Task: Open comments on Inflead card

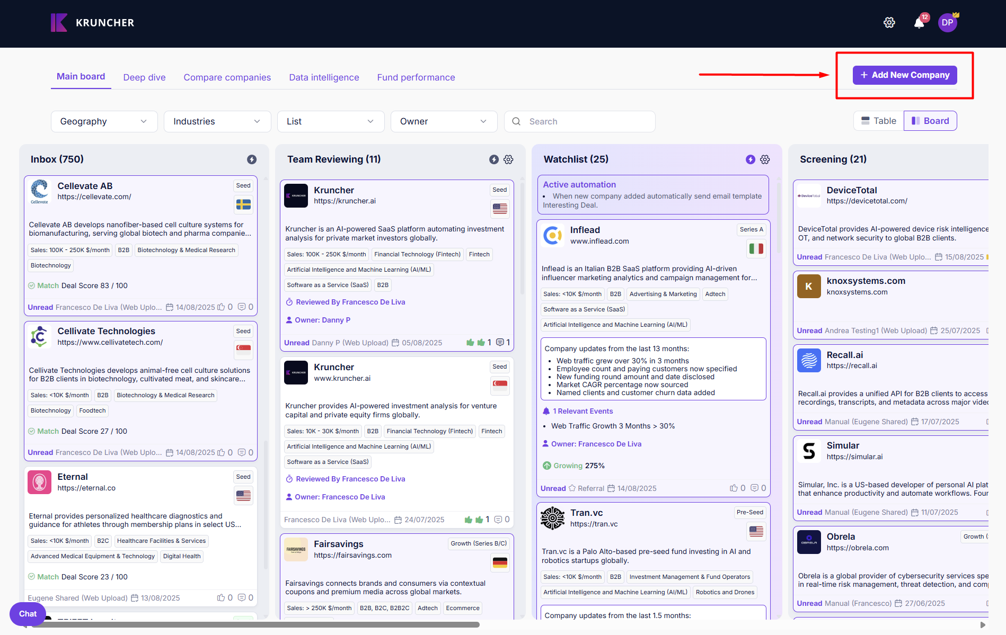Action: [754, 488]
